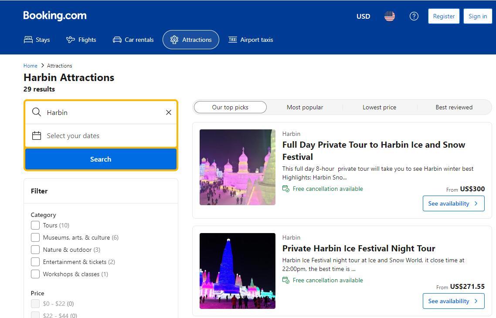Clear the Harbin search text
The width and height of the screenshot is (496, 318).
169,112
